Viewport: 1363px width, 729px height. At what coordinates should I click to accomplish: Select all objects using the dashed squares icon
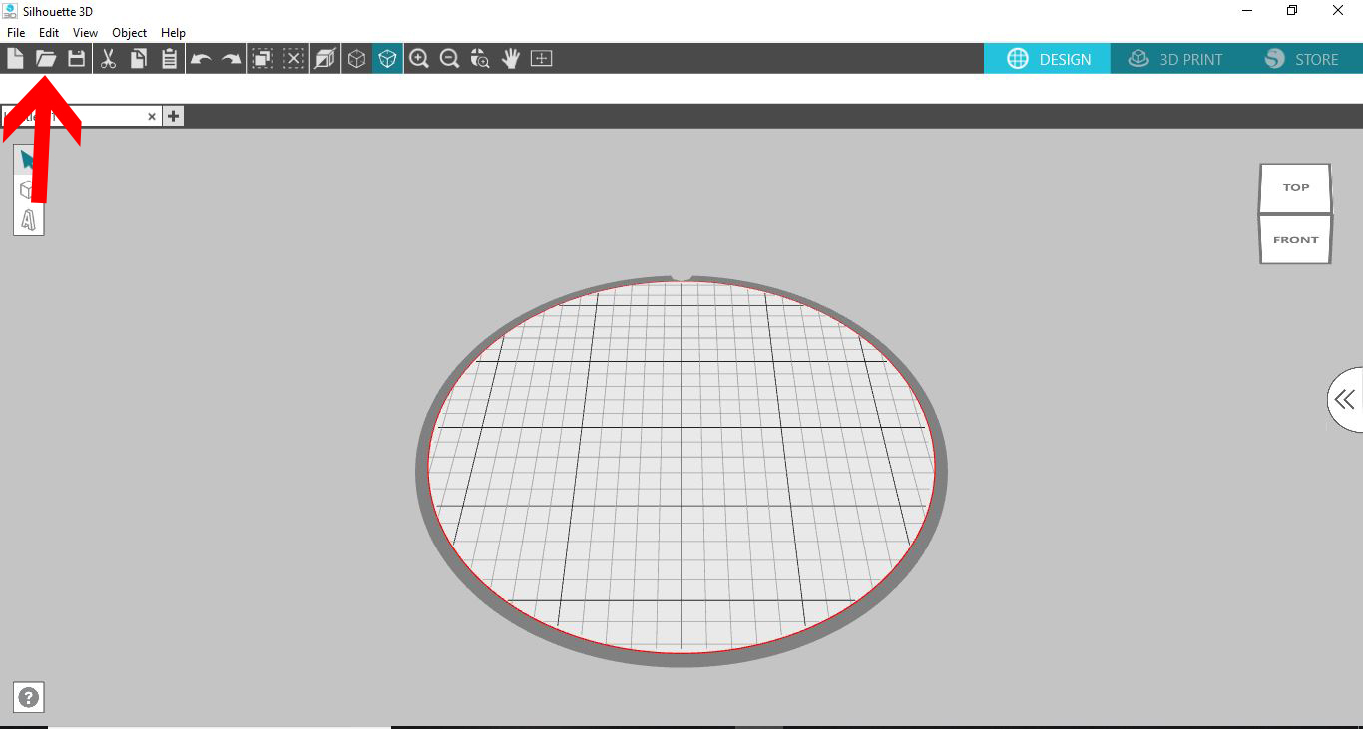[262, 59]
